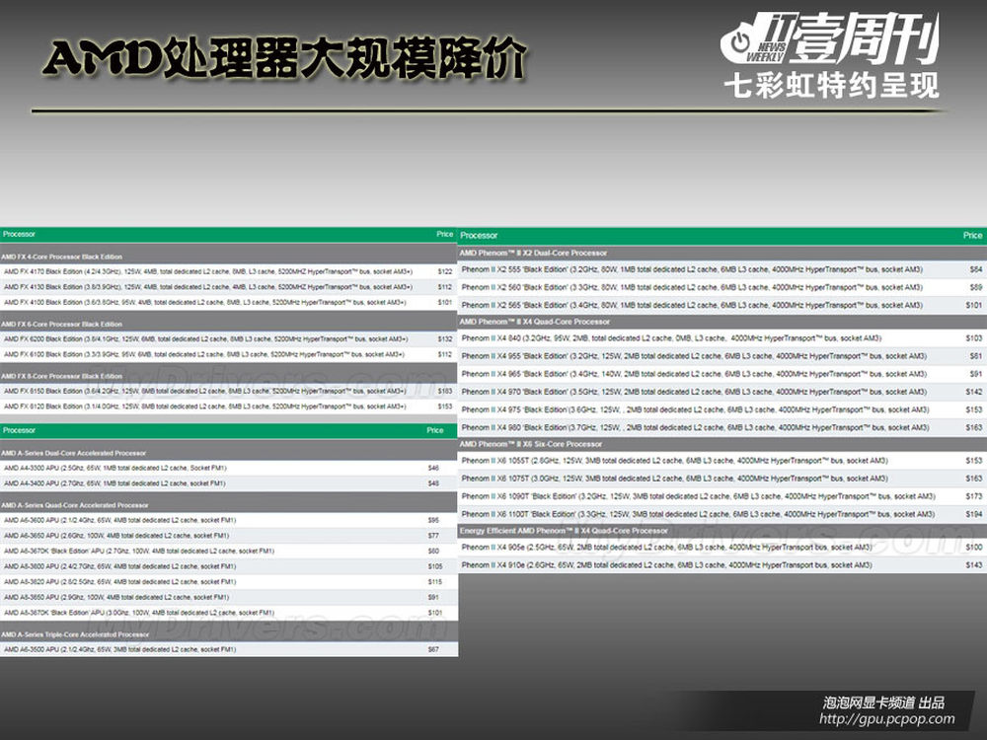Select the AMD Phenom II X4 Quad-Core Processor heading
This screenshot has width=987, height=740.
(722, 322)
